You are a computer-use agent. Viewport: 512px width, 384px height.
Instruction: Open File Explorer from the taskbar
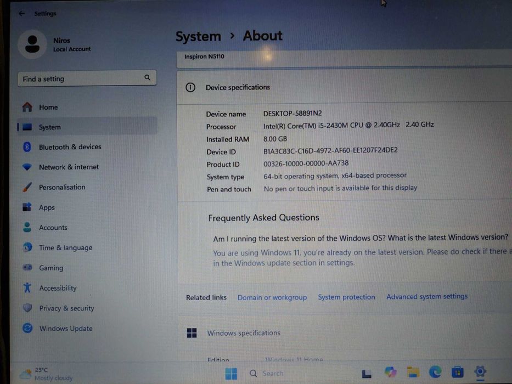point(413,372)
